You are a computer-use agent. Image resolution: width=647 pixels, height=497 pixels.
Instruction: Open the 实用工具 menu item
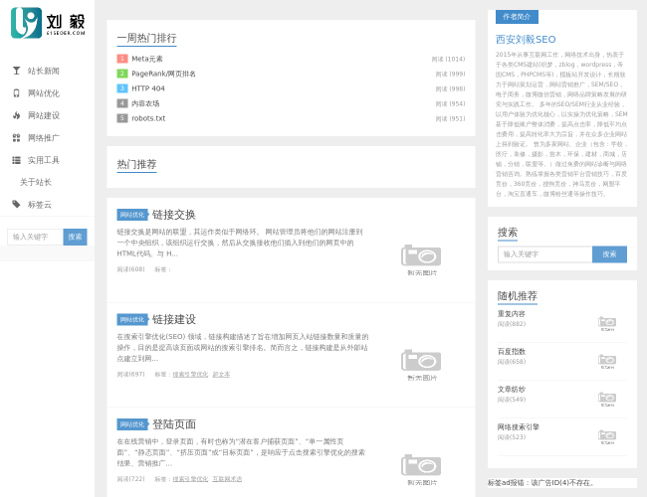[44, 160]
